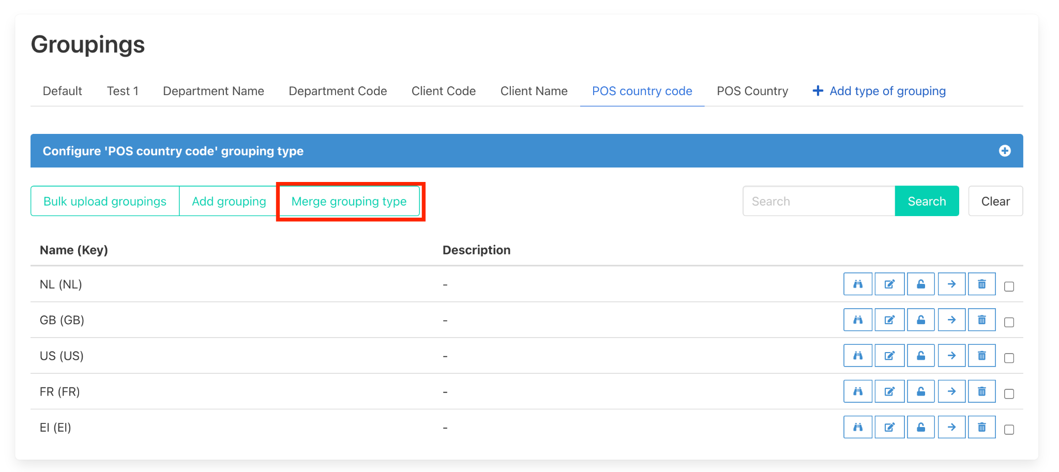Open the POS Country tab
The height and width of the screenshot is (472, 1059).
[752, 91]
